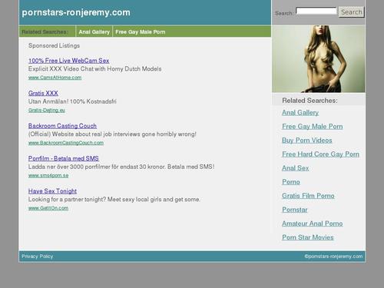Open the Have Sex Tonight listing
This screenshot has width=384, height=288.
[x=52, y=191]
